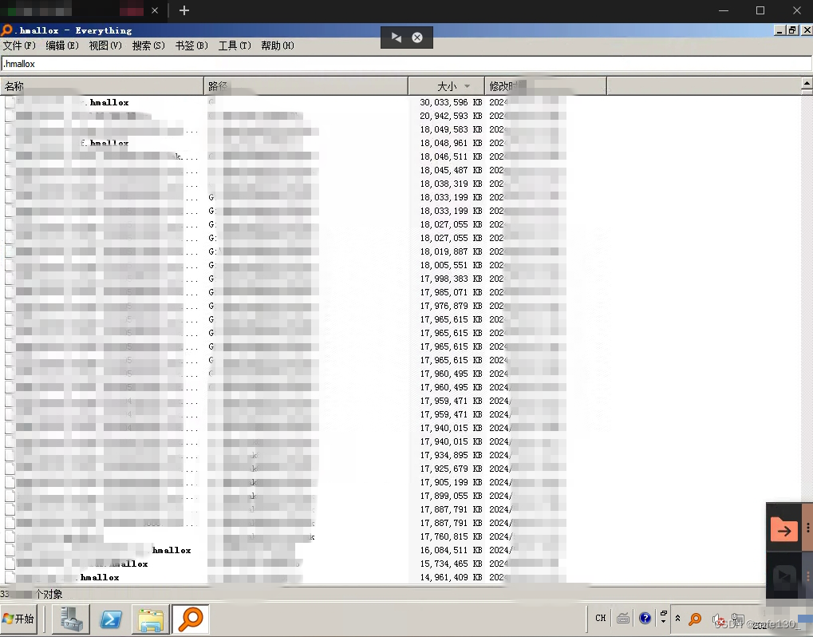This screenshot has height=637, width=813.
Task: Click the pin icon on the remote session bar
Action: [x=397, y=38]
